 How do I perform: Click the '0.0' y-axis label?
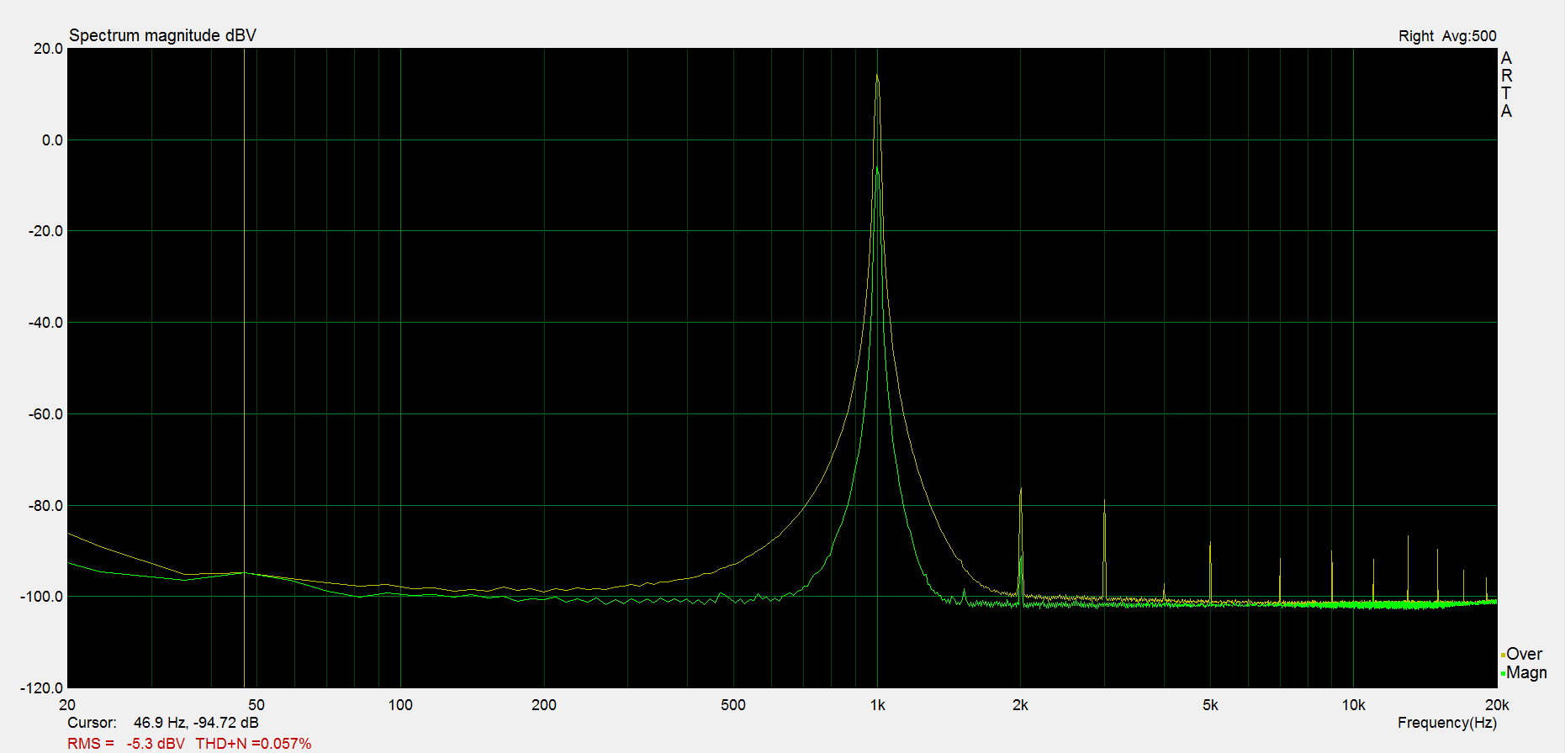[x=52, y=140]
